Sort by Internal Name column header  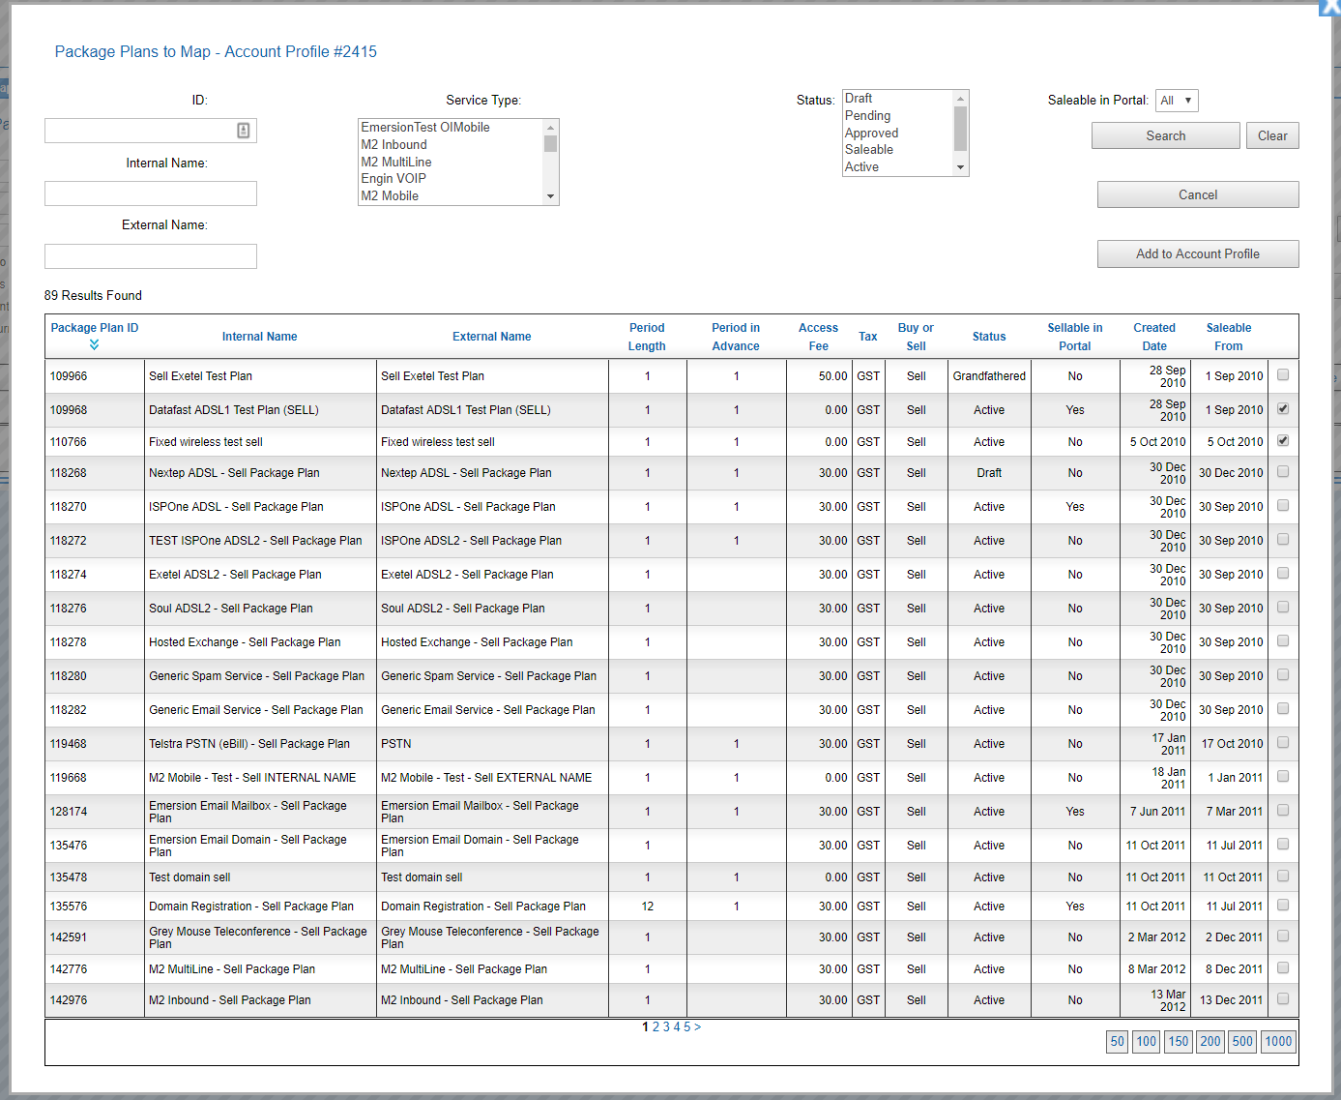[x=259, y=337]
